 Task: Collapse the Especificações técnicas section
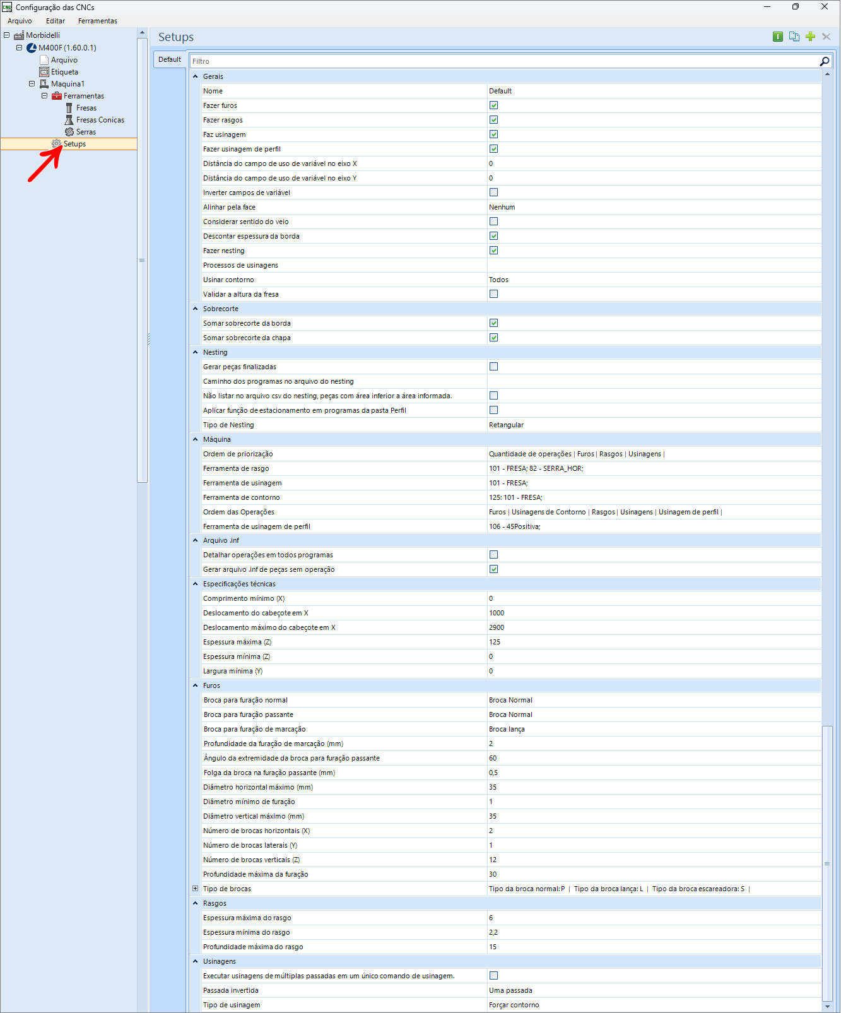[x=196, y=584]
